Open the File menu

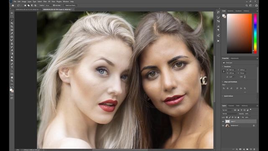pyautogui.click(x=15, y=2)
